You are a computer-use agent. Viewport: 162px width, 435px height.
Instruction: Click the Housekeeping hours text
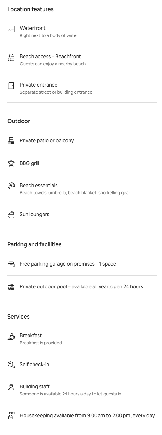[87, 416]
